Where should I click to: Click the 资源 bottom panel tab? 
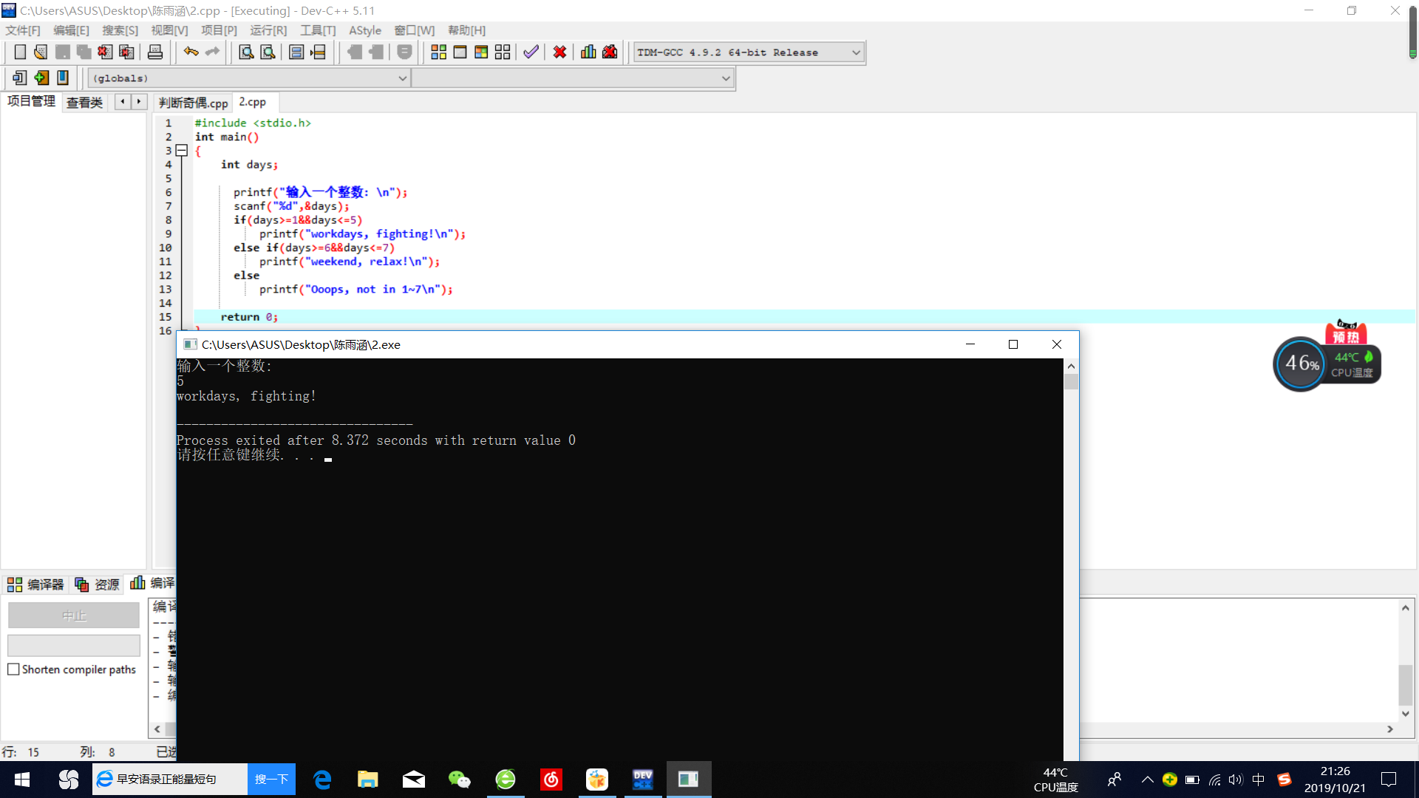(x=98, y=584)
